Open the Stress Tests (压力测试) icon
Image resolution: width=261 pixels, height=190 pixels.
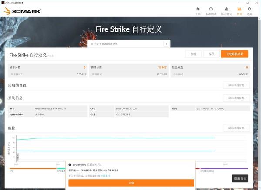(x=227, y=9)
